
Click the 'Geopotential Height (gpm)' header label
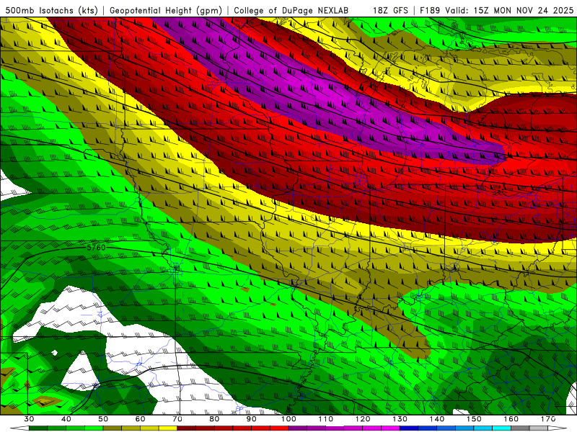click(x=166, y=10)
